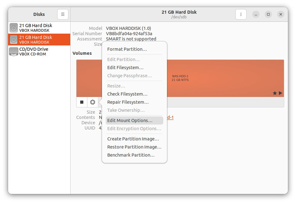
Task: Choose Repair Filesystem… from the menu
Action: (134, 102)
